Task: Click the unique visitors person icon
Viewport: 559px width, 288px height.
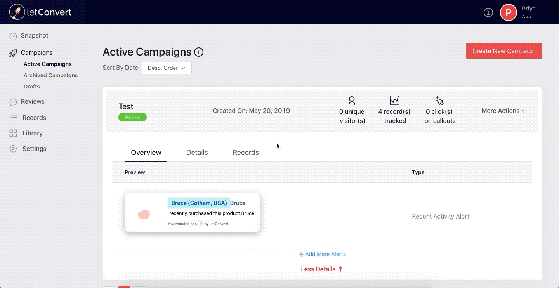Action: tap(352, 101)
